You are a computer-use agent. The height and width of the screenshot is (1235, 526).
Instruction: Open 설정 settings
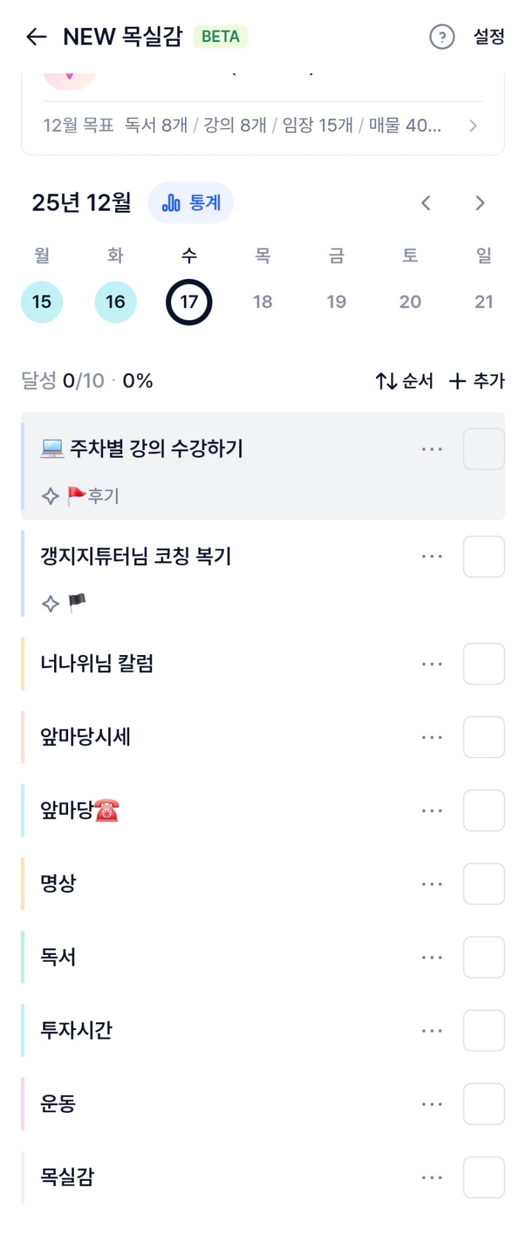tap(488, 37)
